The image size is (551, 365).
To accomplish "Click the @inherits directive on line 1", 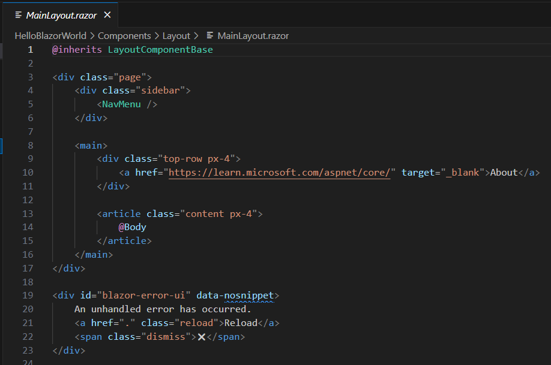I will pos(77,49).
